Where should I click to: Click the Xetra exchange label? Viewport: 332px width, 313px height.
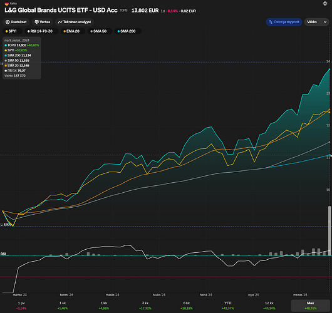coord(13,4)
